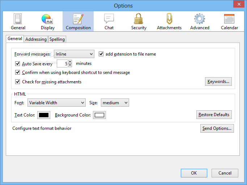247x185 pixels.
Task: Toggle Check for missing attachments
Action: pyautogui.click(x=17, y=82)
